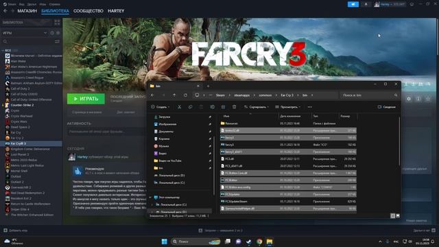Click the ready-to-play filter icon
Viewport: 439px width, 247px height.
58,33
